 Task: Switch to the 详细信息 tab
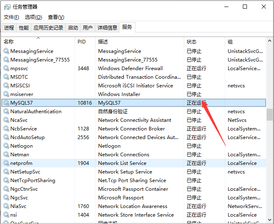[107, 28]
